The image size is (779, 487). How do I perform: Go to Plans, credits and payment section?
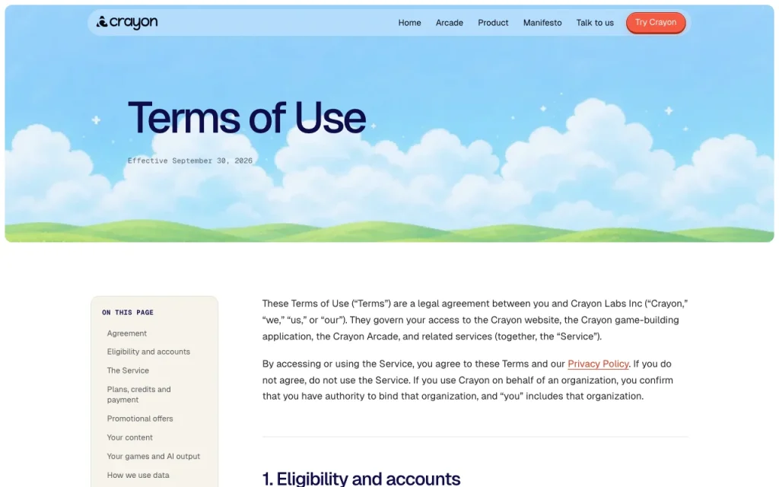pos(138,395)
